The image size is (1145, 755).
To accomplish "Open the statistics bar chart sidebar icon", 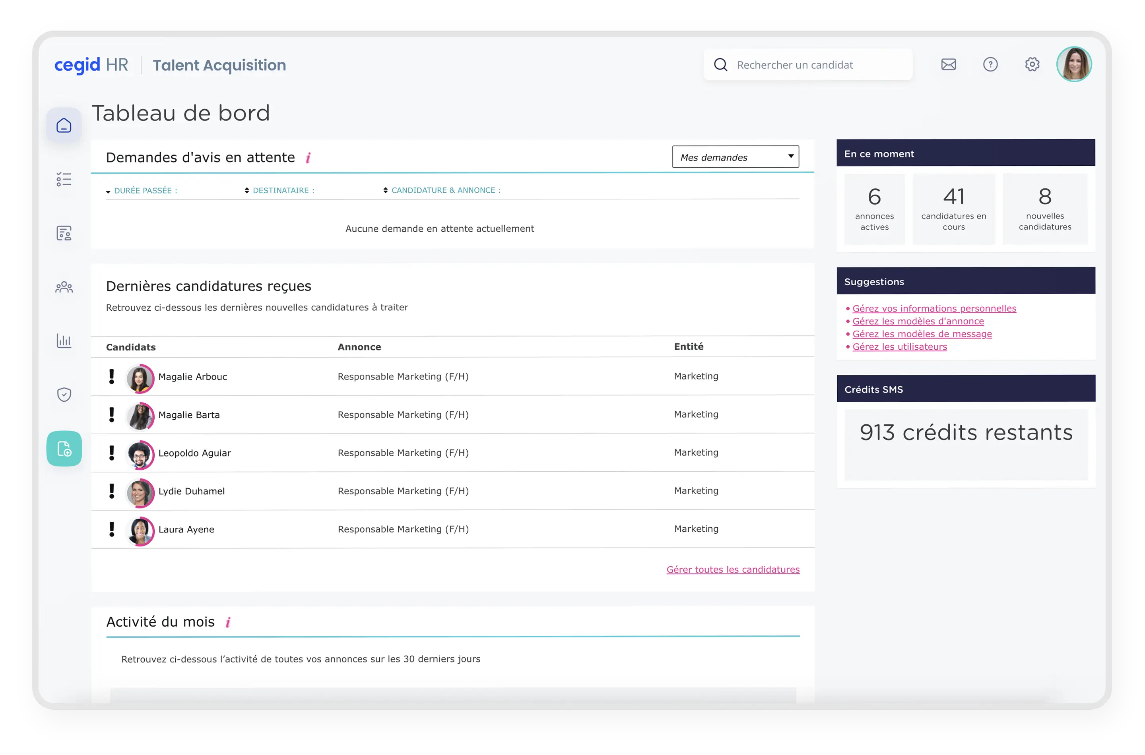I will coord(64,341).
